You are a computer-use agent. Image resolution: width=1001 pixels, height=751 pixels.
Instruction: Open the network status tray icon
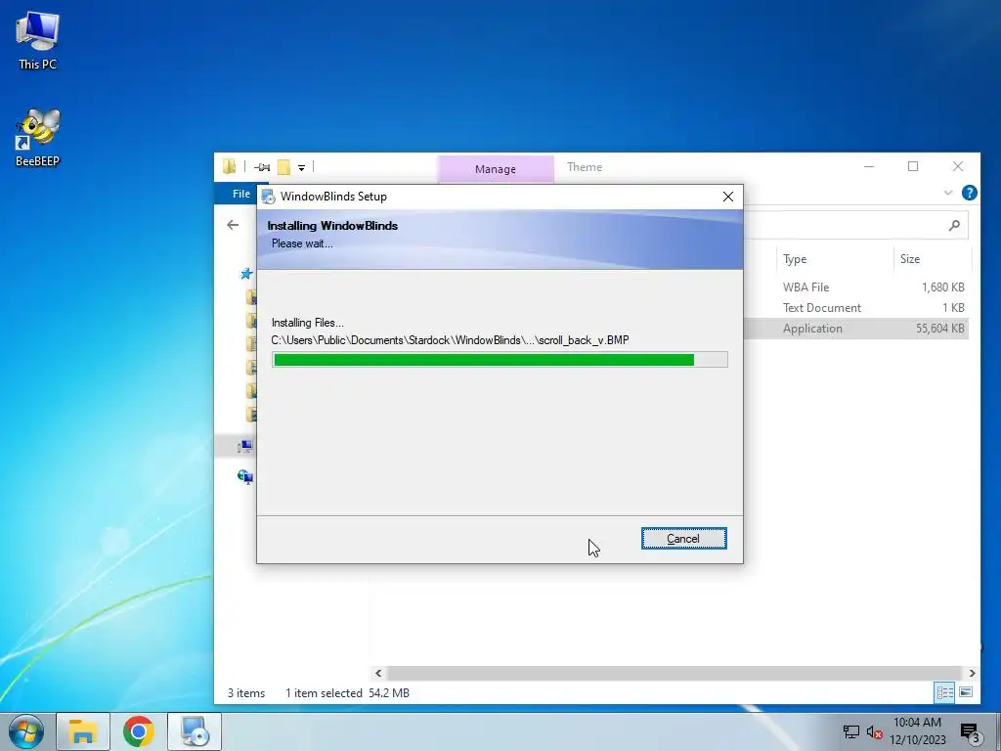(x=851, y=732)
